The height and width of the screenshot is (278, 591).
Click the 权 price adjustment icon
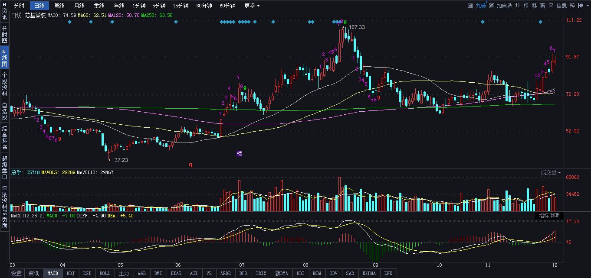pos(526,6)
